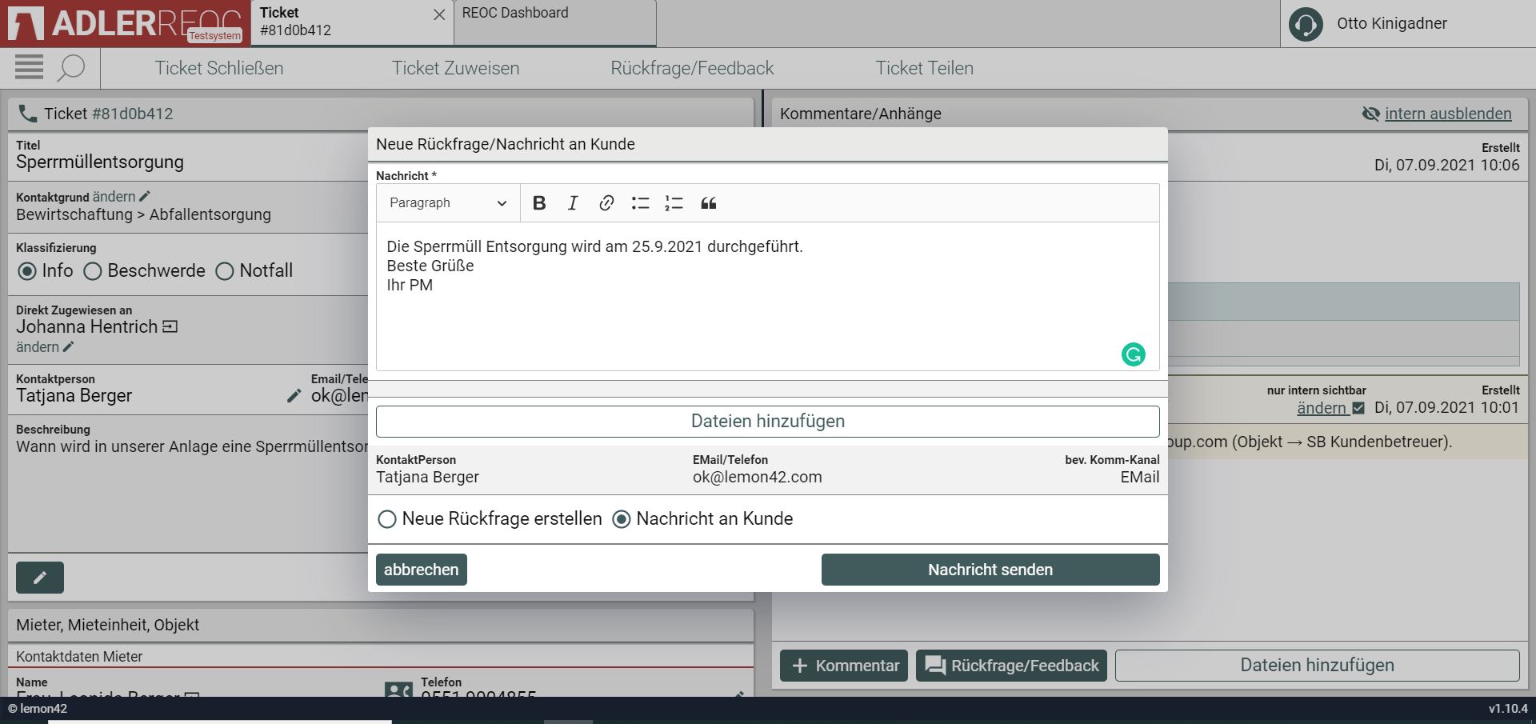Open Otto Kinigadner user menu
Screen dimensions: 1536x724
1390,24
